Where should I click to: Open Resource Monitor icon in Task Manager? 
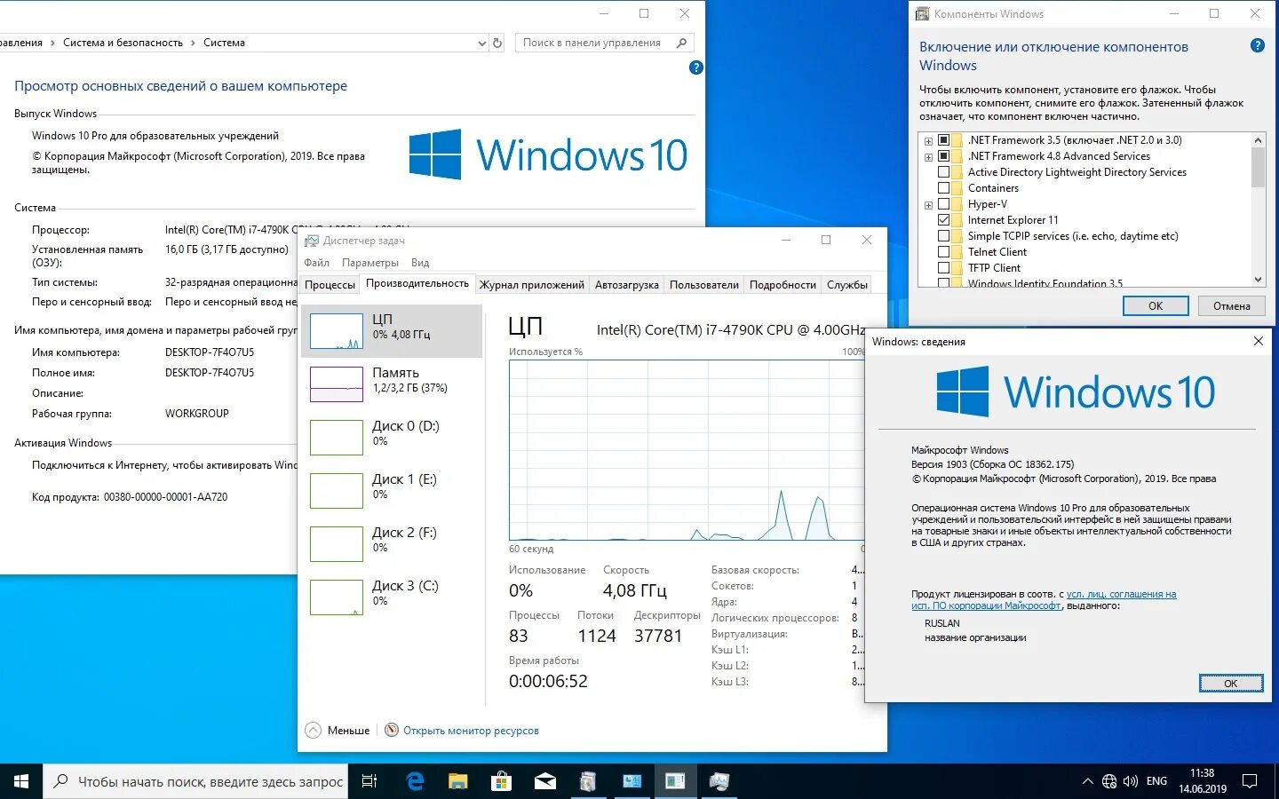click(x=392, y=730)
